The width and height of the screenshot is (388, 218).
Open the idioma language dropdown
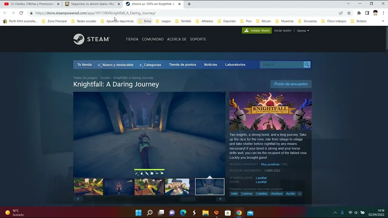303,31
